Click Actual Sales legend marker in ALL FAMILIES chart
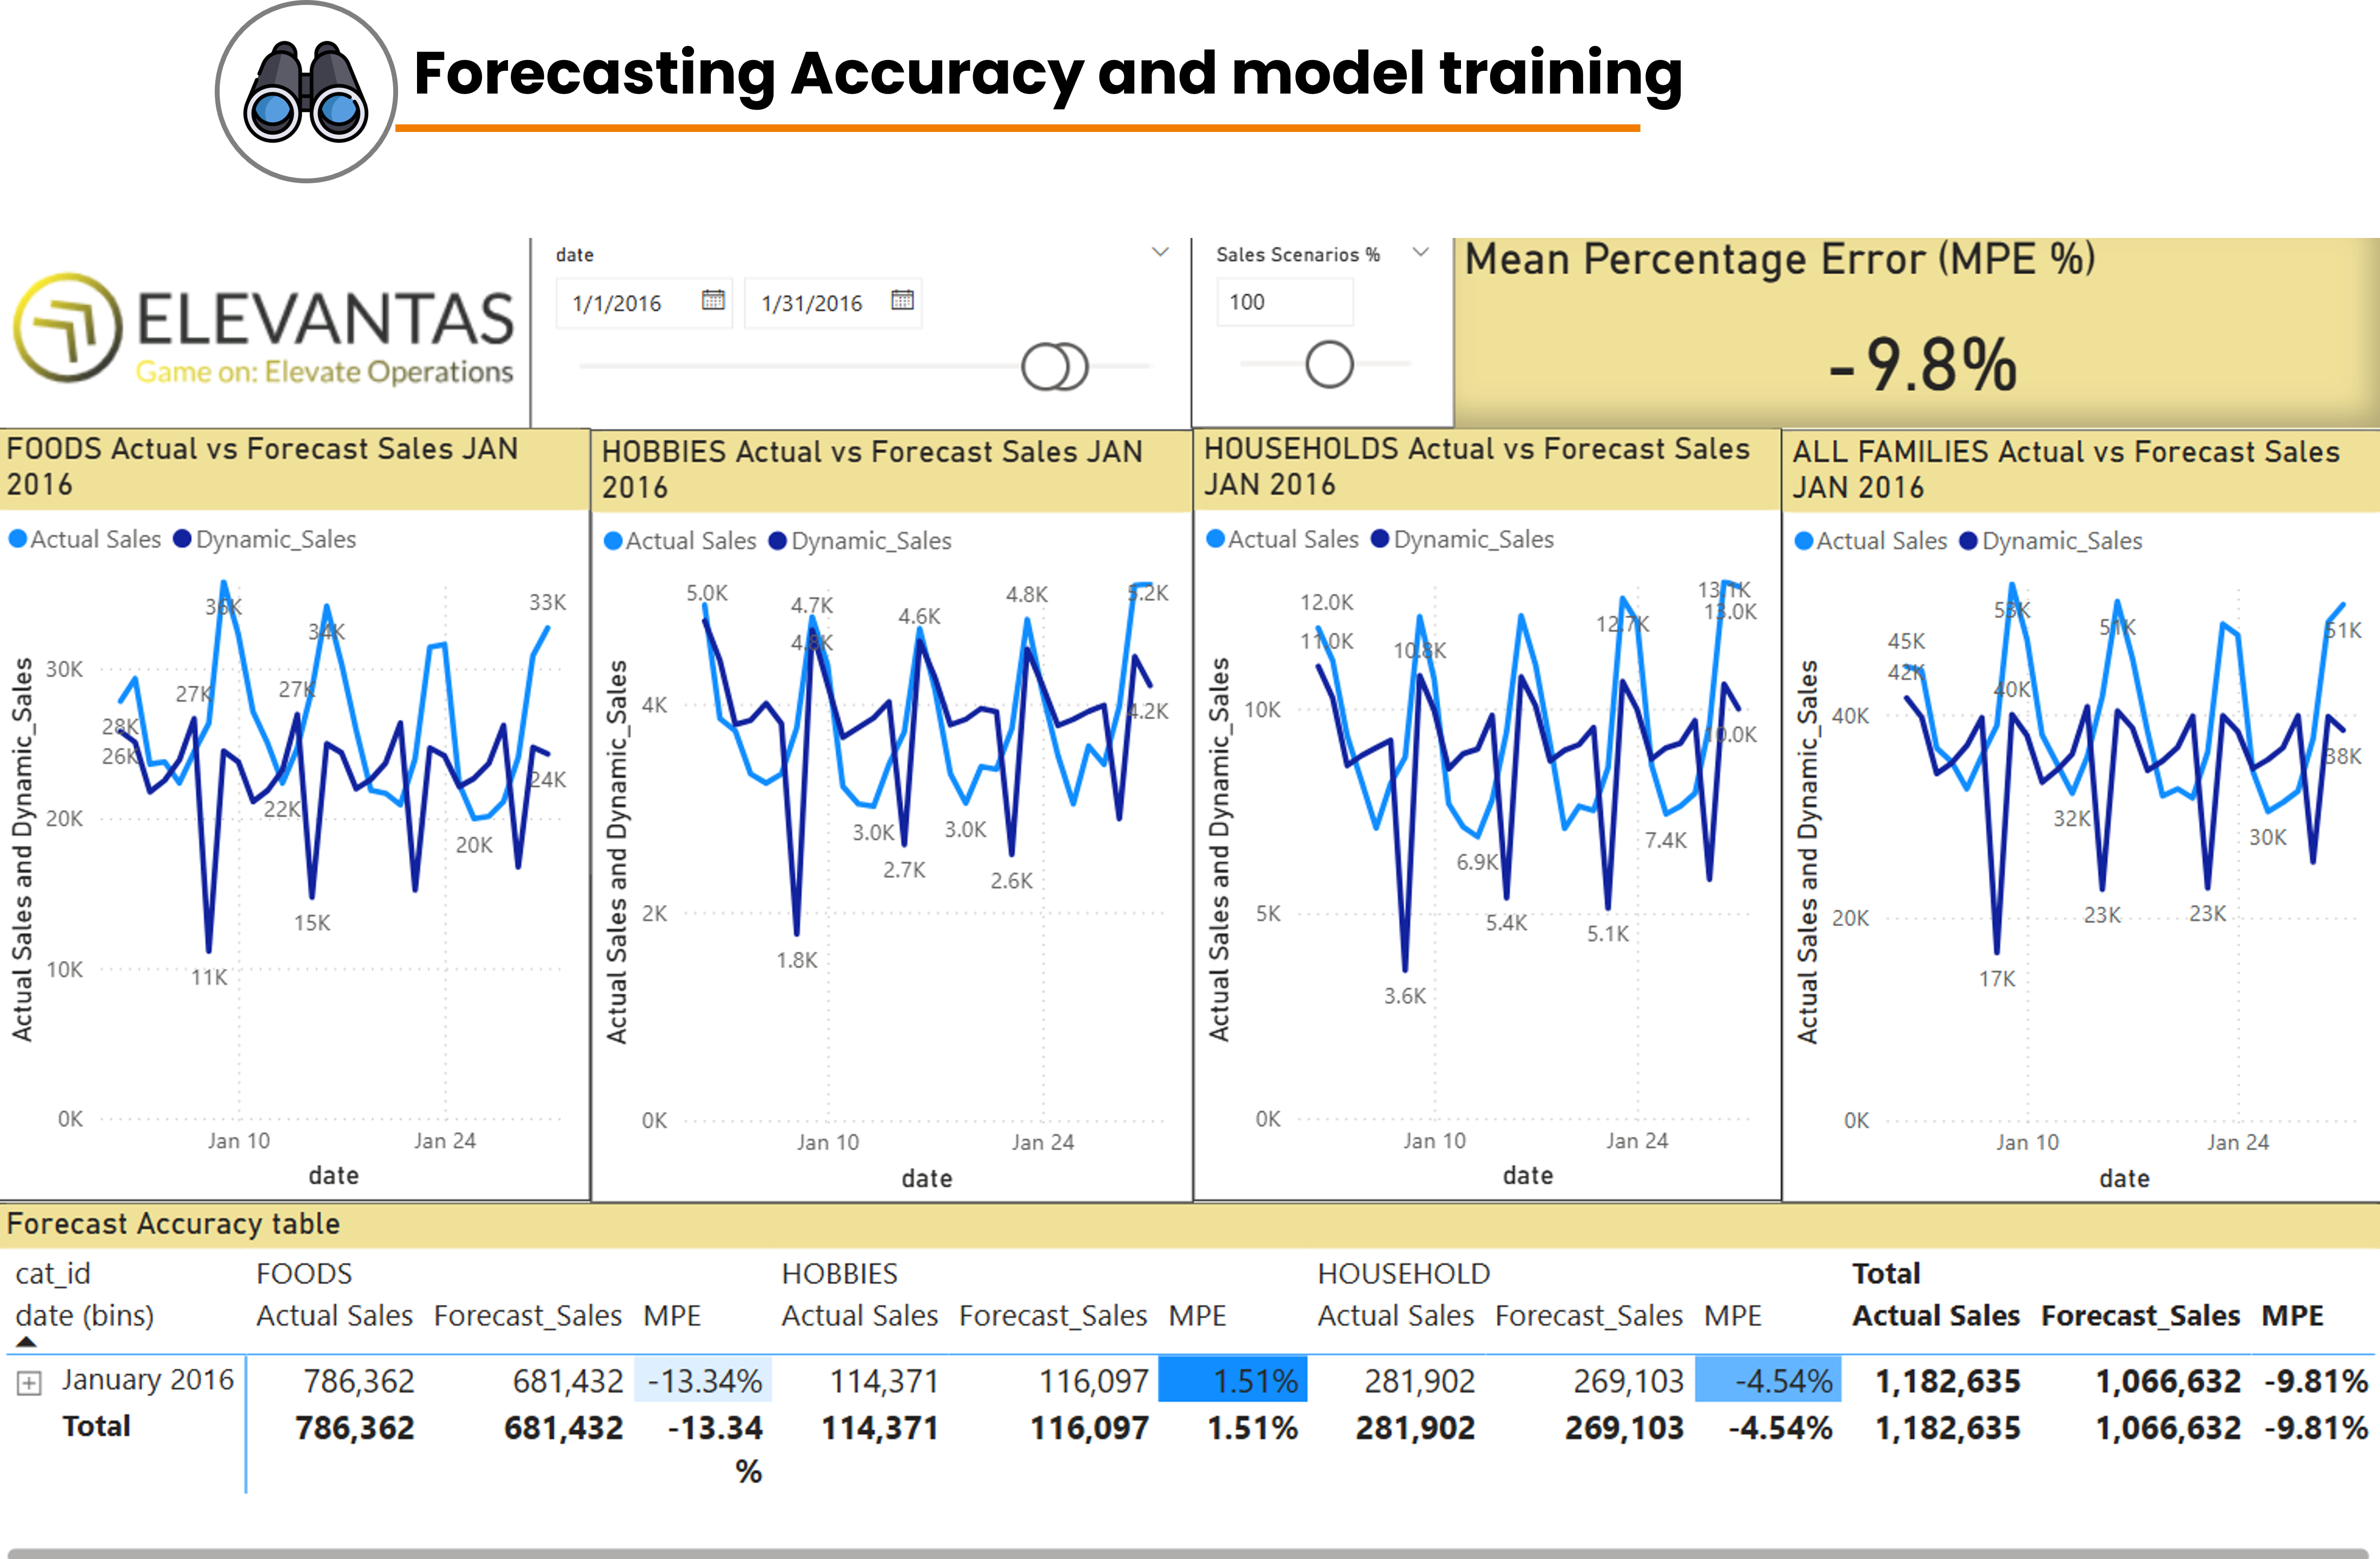This screenshot has width=2380, height=1559. (1803, 541)
